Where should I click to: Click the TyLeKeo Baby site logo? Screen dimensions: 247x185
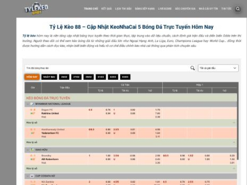click(x=36, y=9)
